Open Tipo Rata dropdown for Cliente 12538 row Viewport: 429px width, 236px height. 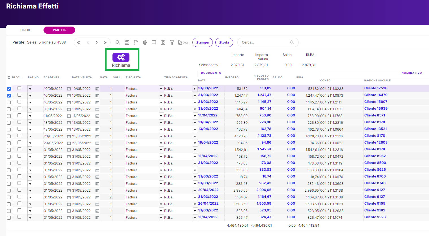tap(161, 89)
